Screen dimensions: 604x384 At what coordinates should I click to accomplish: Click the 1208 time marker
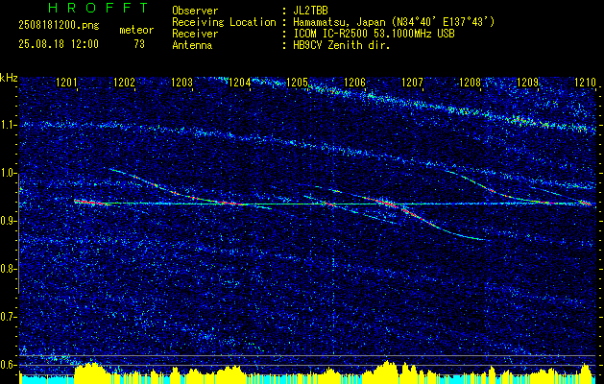470,82
